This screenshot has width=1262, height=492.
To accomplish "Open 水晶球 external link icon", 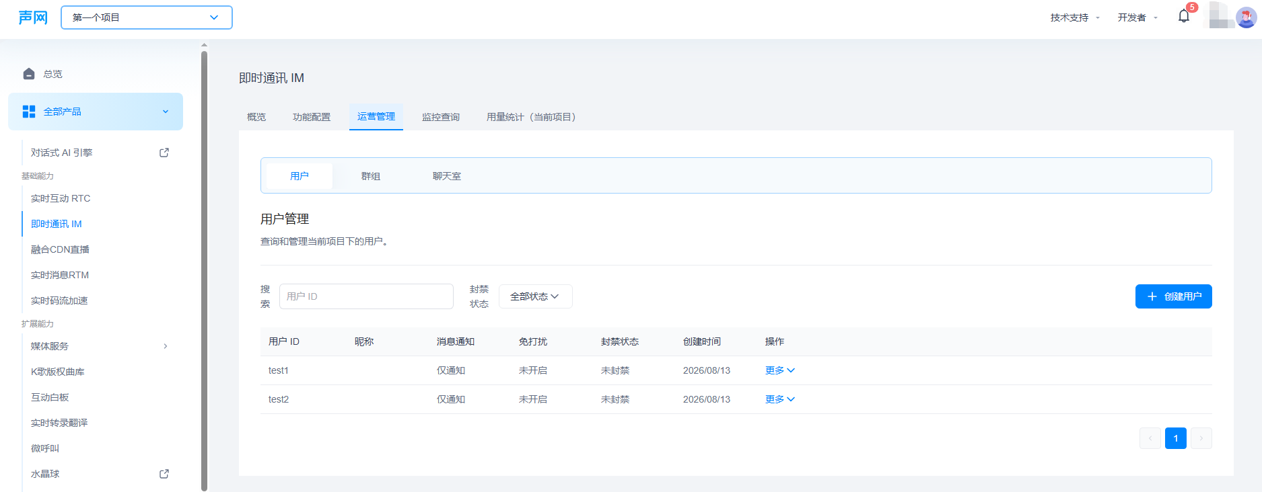I will 164,474.
